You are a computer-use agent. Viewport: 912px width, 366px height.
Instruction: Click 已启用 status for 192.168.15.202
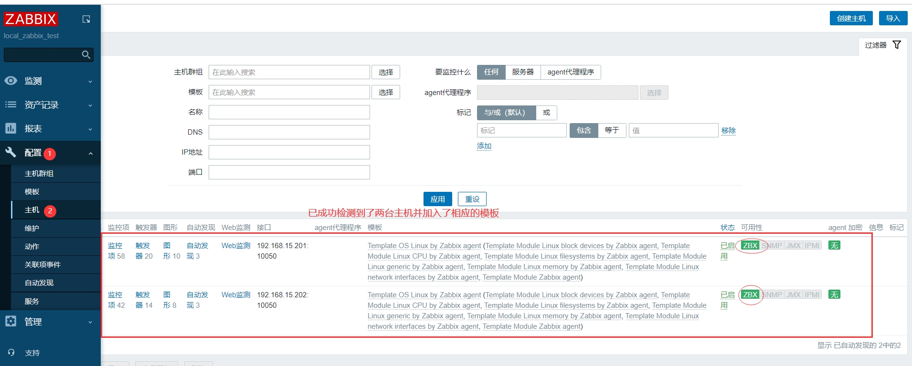727,300
